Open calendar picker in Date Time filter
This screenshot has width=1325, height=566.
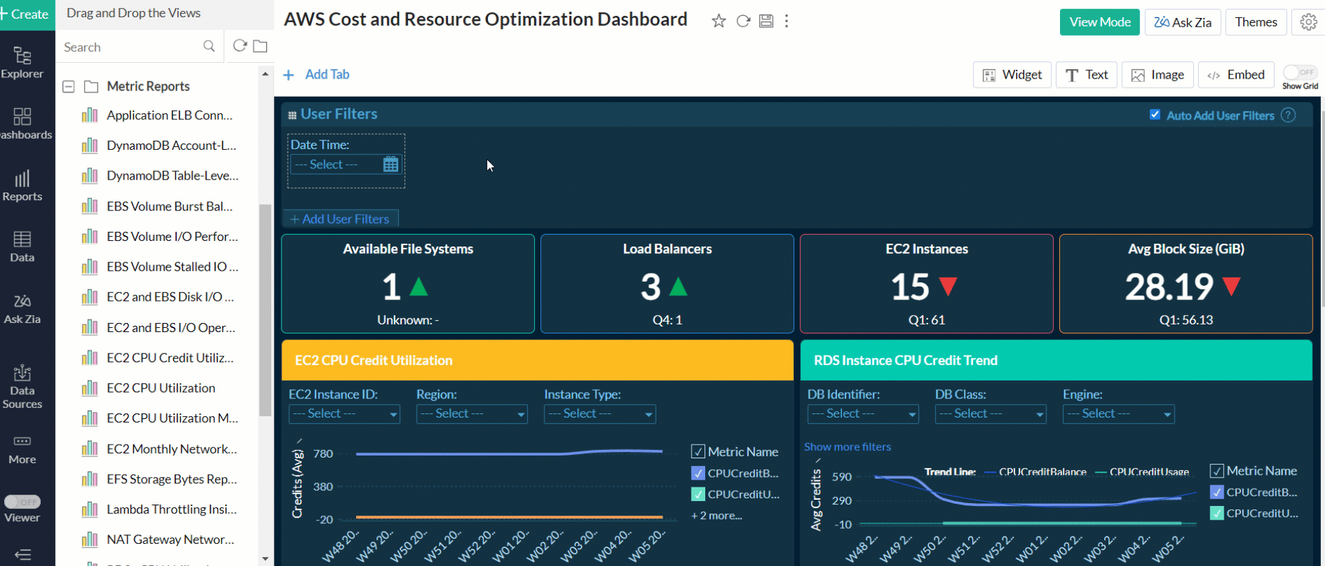coord(391,164)
